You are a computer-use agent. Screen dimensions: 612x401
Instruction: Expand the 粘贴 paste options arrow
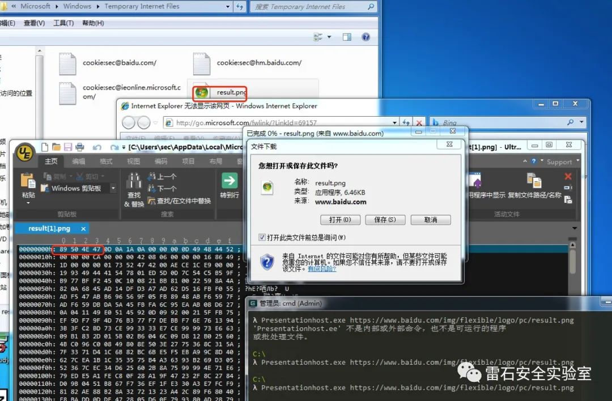click(28, 203)
